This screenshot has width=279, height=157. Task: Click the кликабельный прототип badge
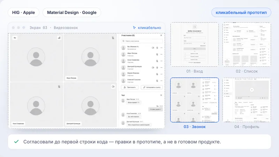[x=241, y=13]
